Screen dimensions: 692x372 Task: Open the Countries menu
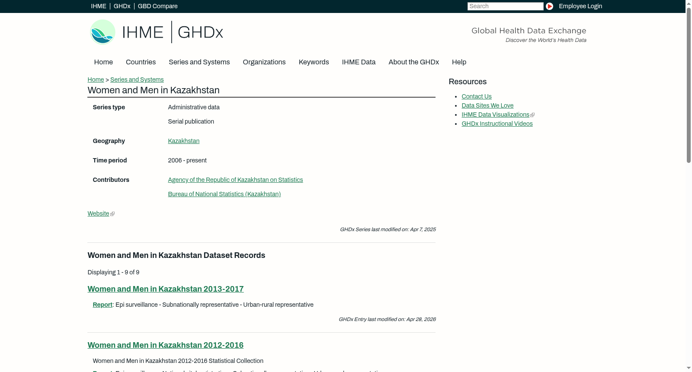point(141,62)
